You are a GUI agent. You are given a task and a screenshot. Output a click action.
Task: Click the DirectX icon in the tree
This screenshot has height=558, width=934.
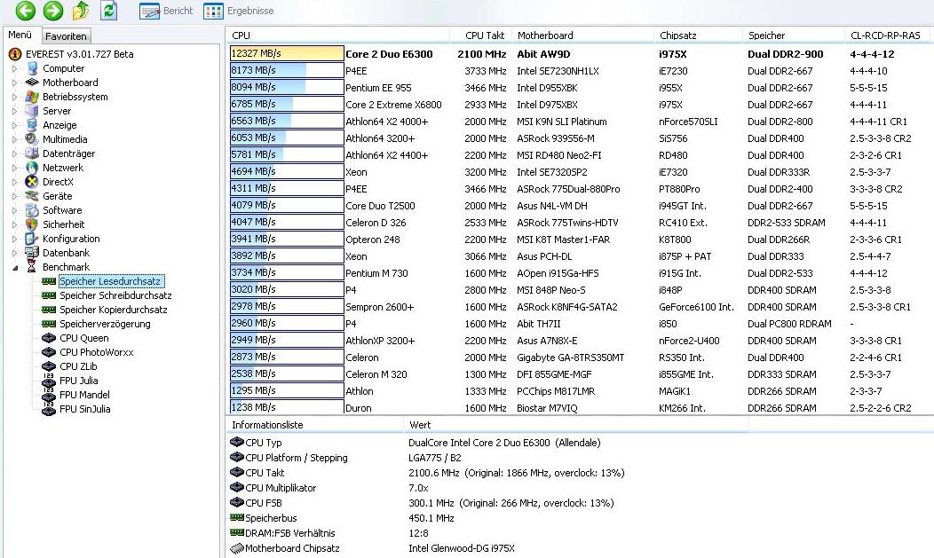point(32,182)
